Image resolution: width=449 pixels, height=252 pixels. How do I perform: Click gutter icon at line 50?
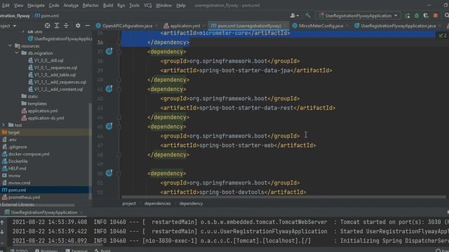109,173
